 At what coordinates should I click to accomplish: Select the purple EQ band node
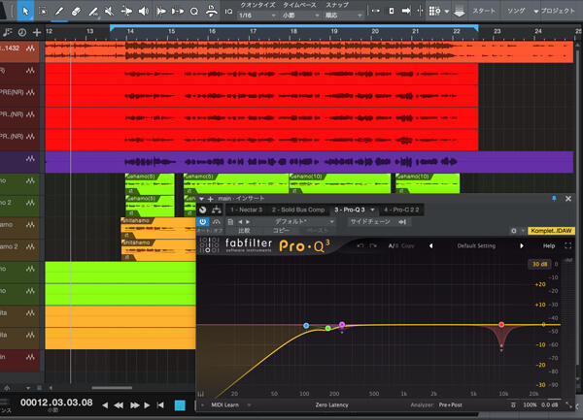pos(342,325)
